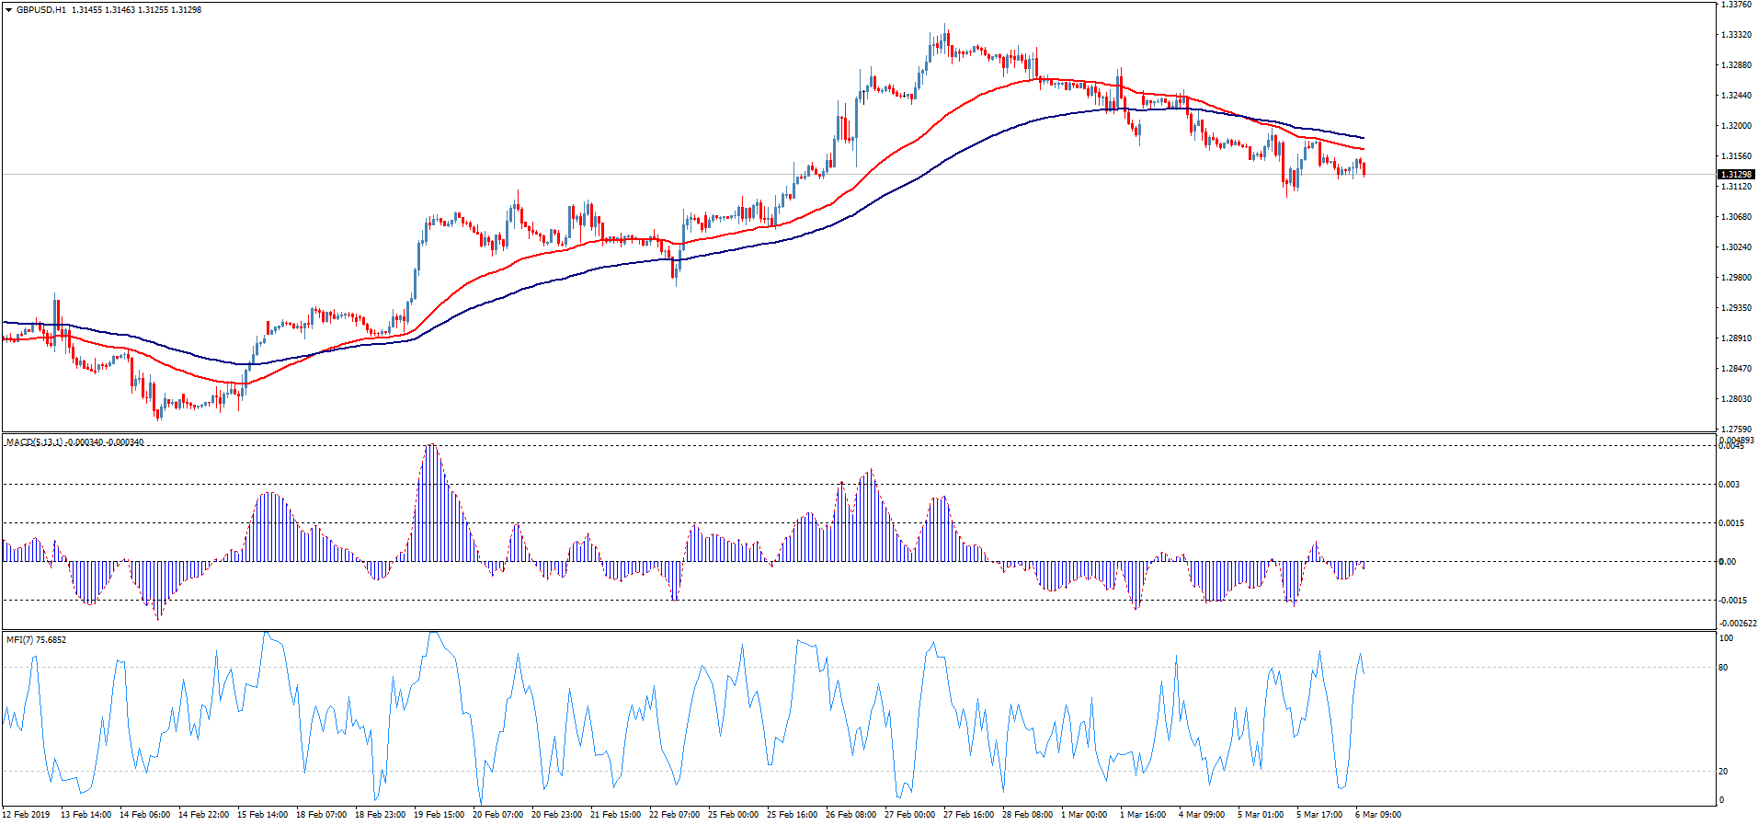This screenshot has height=825, width=1758.
Task: Click the 1.29350 price axis label
Action: click(x=1735, y=308)
